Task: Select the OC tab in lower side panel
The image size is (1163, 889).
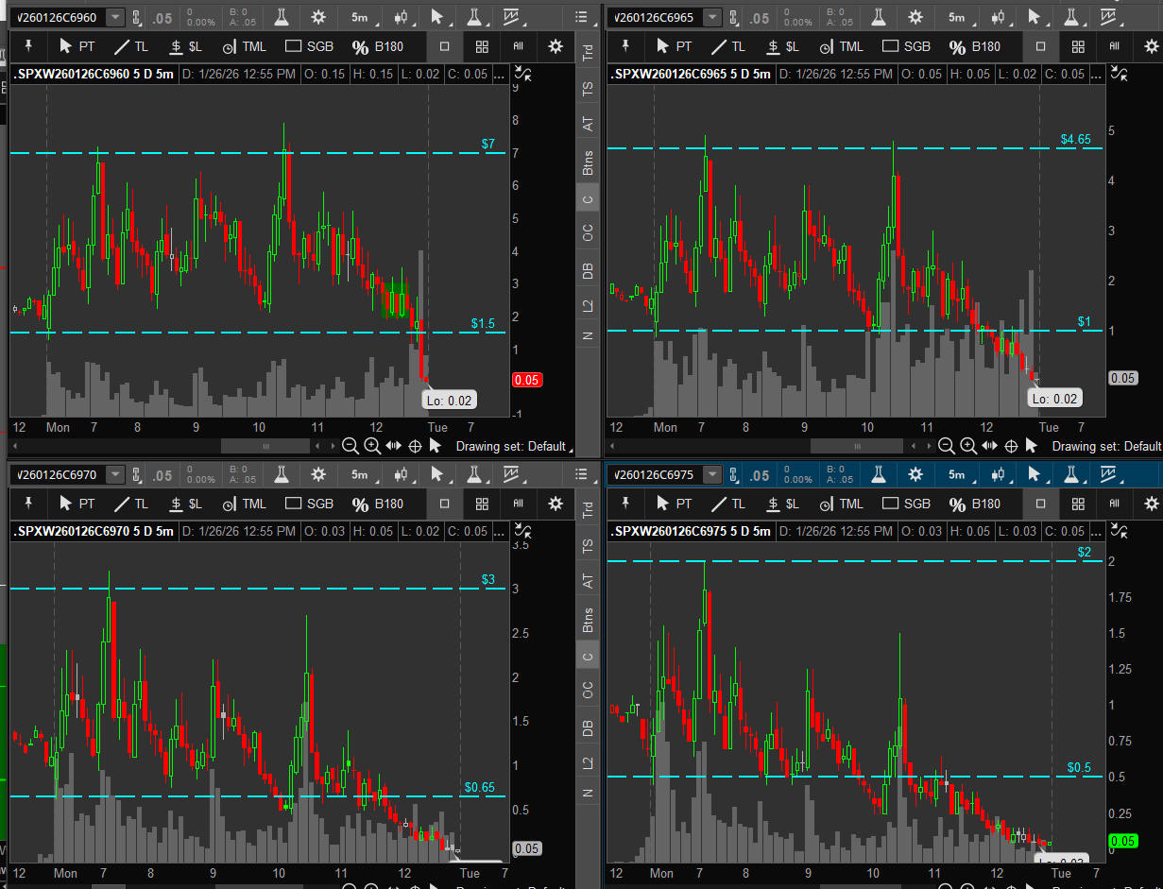Action: (x=588, y=691)
